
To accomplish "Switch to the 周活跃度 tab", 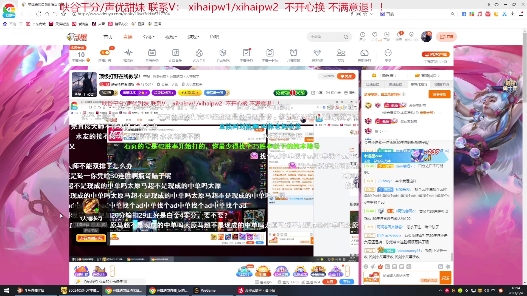I will pos(395,84).
